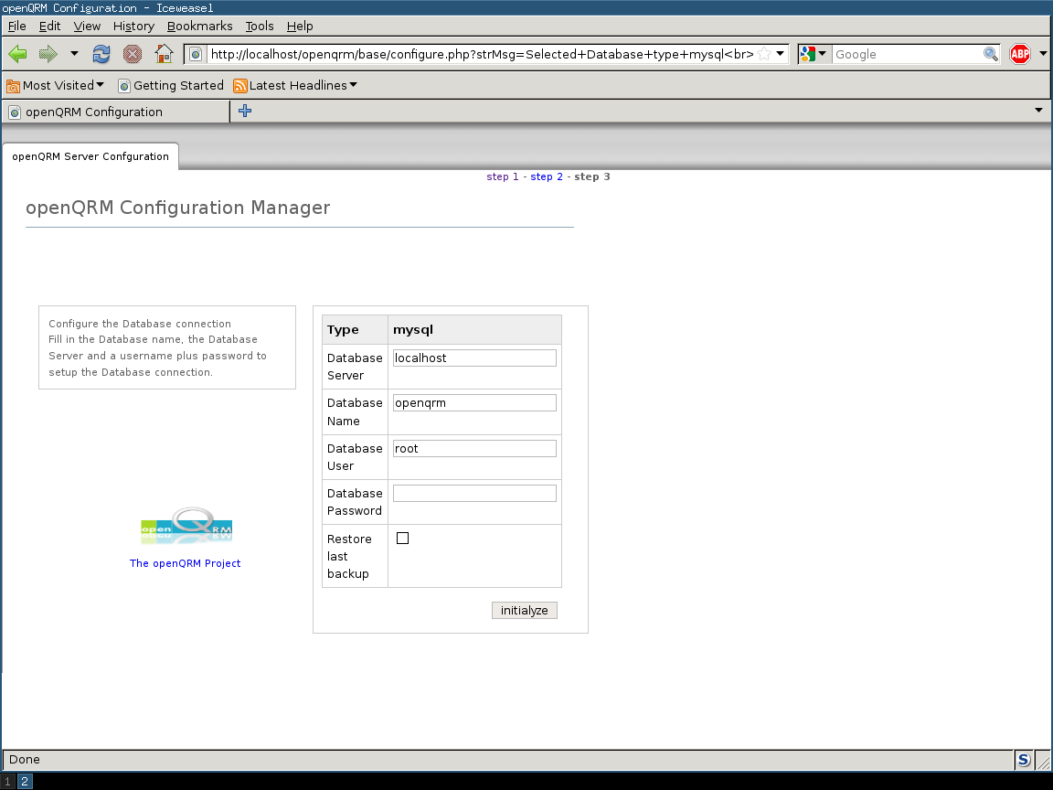Expand the Most Visited bookmarks folder
The image size is (1053, 790).
(x=55, y=85)
